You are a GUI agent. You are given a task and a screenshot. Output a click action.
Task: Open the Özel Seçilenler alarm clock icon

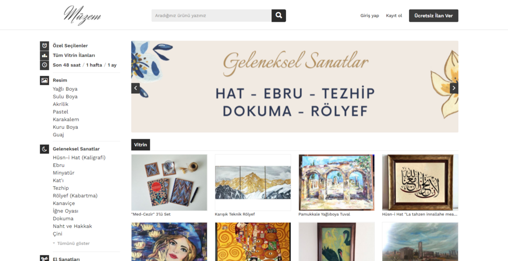tap(44, 45)
